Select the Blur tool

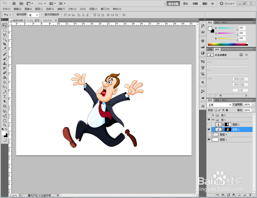[5, 82]
